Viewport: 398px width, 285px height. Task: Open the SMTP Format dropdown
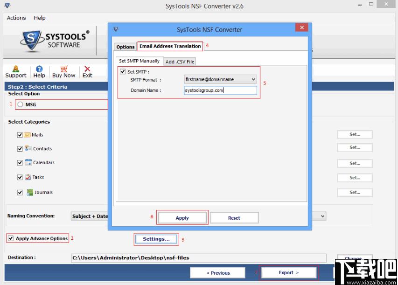[220, 79]
